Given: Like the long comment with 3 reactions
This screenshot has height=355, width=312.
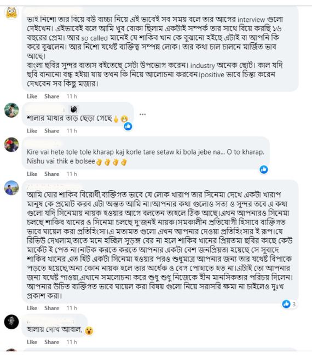Looking at the screenshot, I should coord(32,308).
